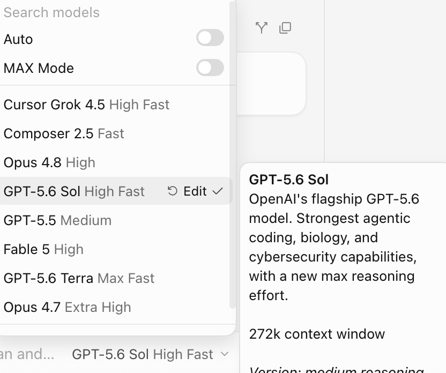
Task: Pick the highlighted GPT-5.6 Sol High Fast row
Action: [115, 191]
